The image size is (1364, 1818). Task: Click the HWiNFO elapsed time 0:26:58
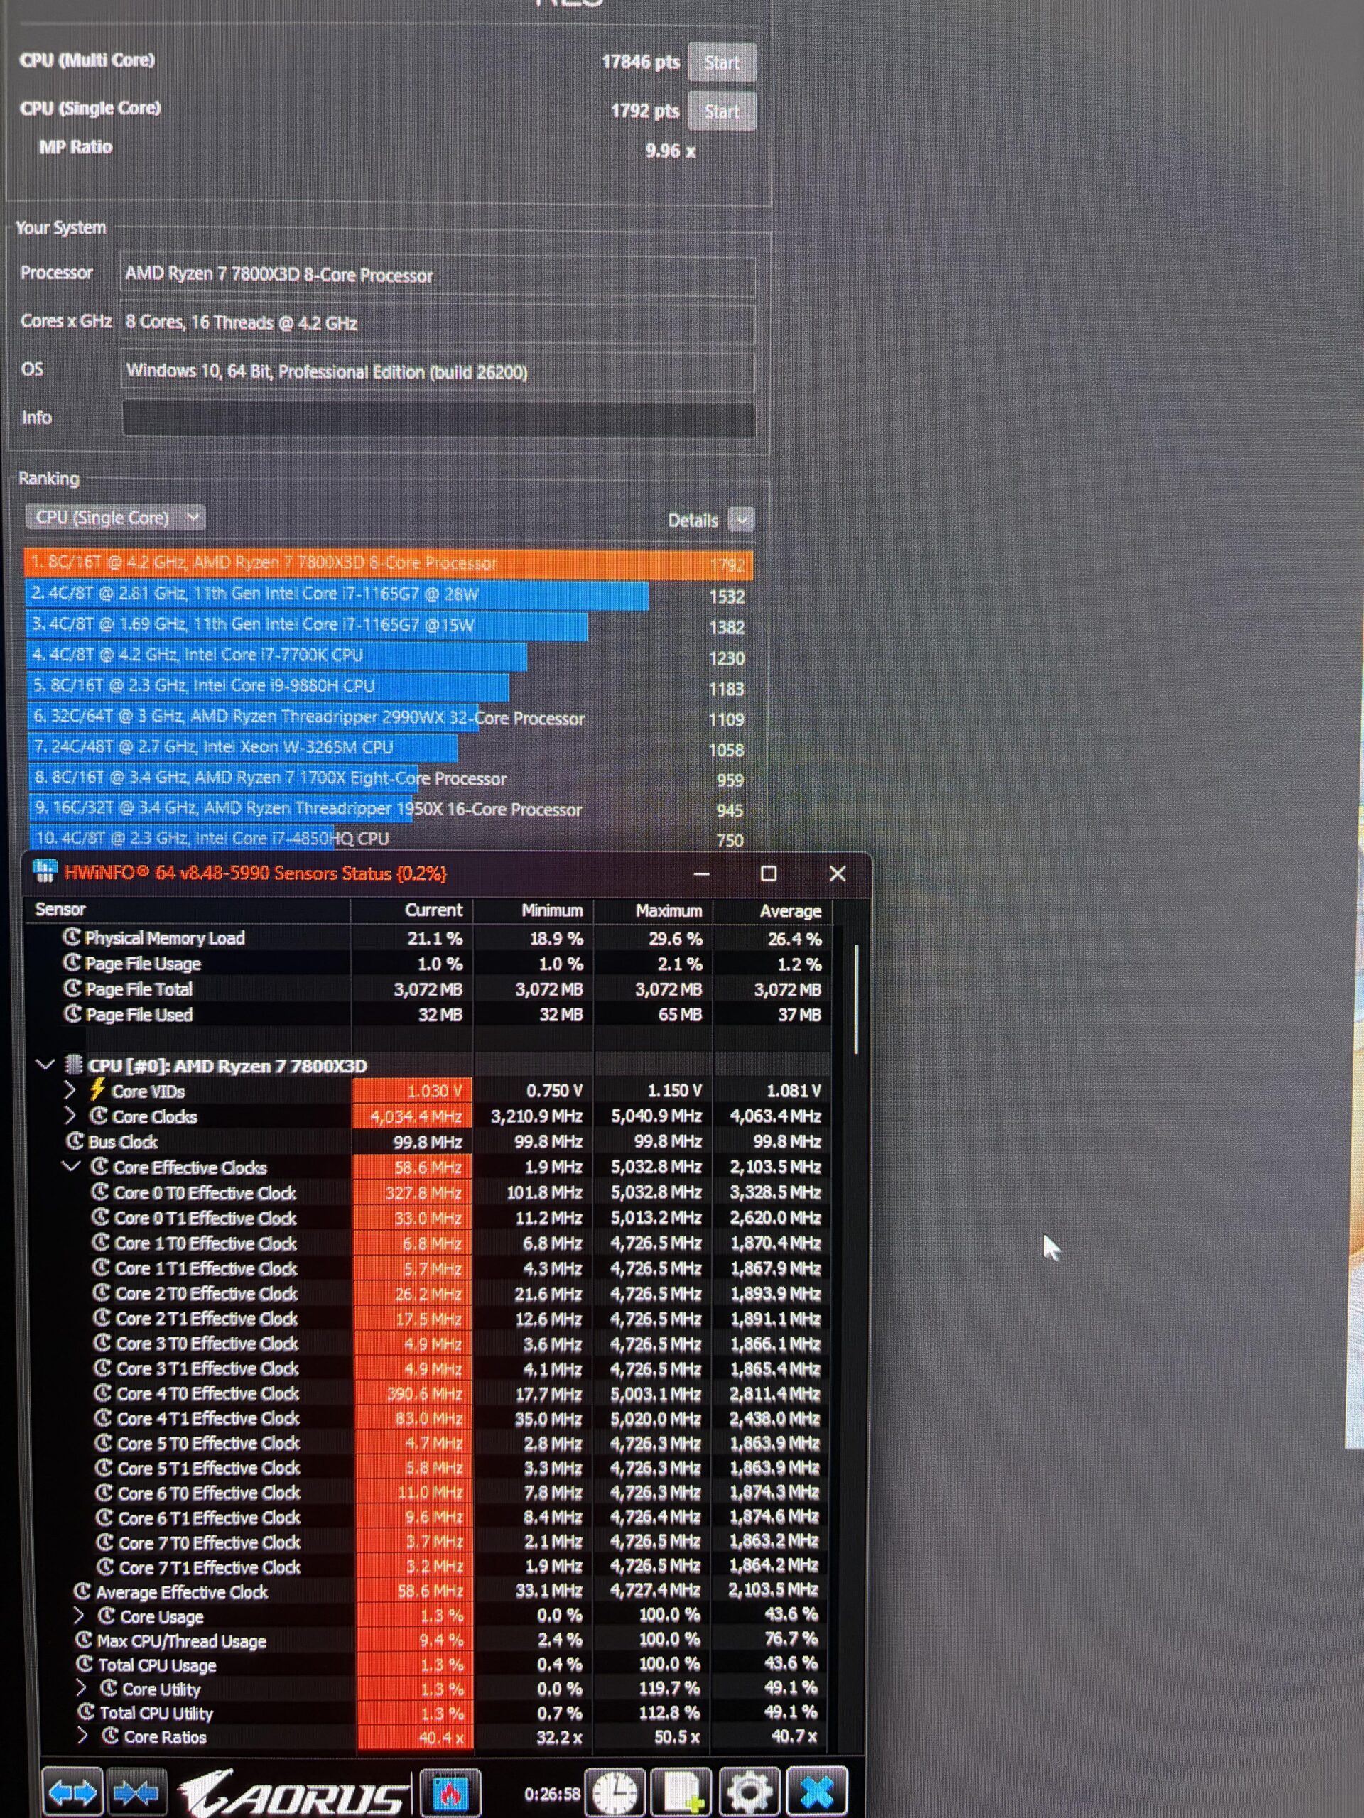552,1792
